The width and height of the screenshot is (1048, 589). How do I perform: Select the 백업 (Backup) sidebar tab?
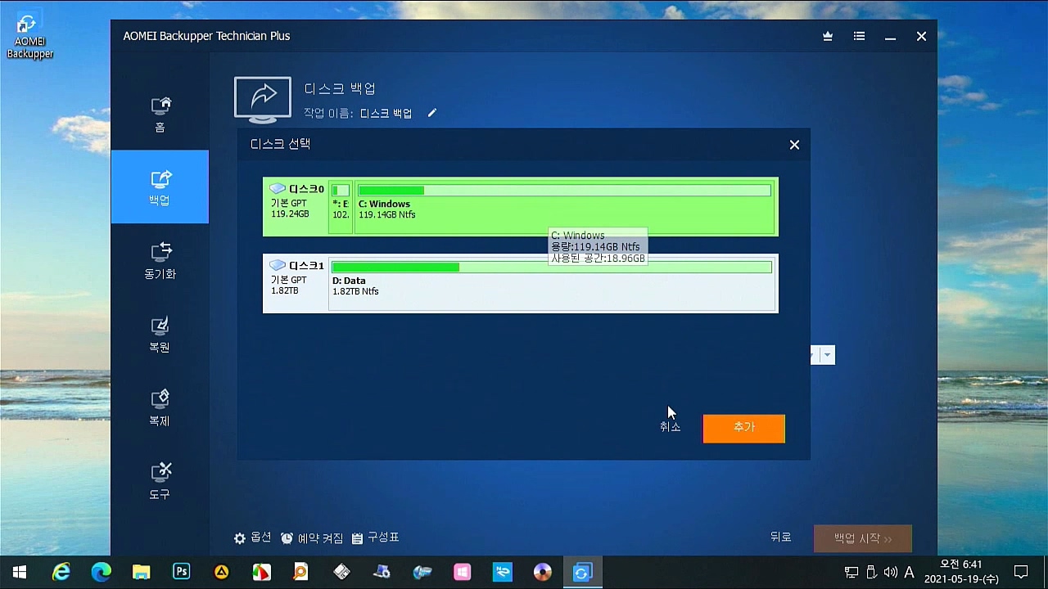click(160, 187)
